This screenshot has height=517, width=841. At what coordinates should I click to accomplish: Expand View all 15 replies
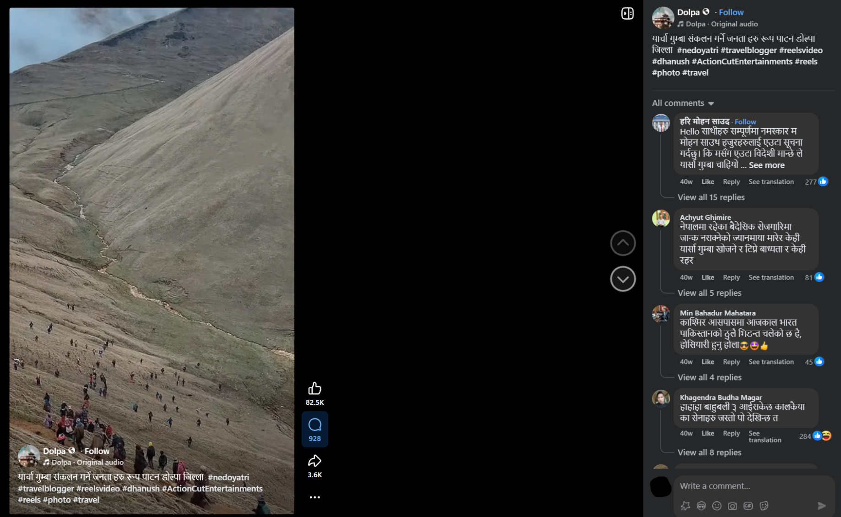[711, 197]
